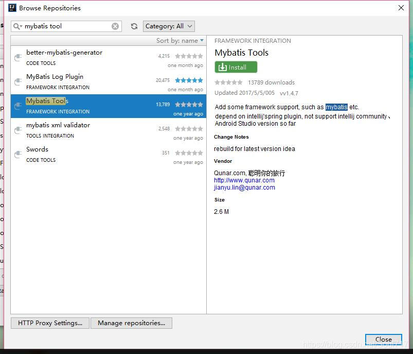Click the Swords plugin plug icon
The height and width of the screenshot is (354, 413).
pyautogui.click(x=18, y=154)
